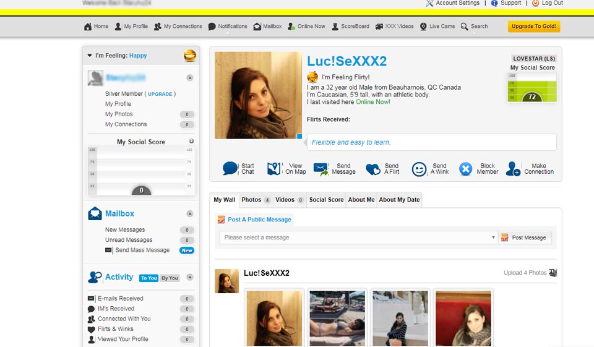Open View On Map icon
This screenshot has width=594, height=347.
pyautogui.click(x=274, y=169)
